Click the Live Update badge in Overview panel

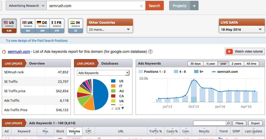[14, 64]
